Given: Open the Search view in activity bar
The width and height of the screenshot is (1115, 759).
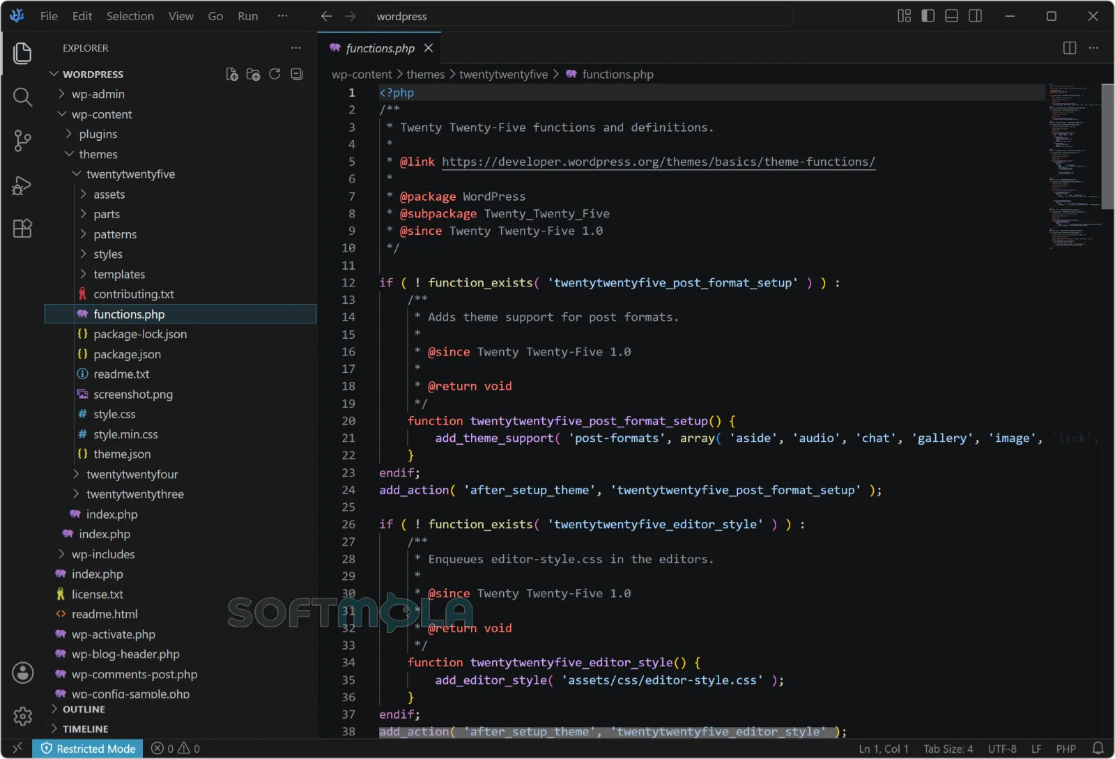Looking at the screenshot, I should 22,97.
